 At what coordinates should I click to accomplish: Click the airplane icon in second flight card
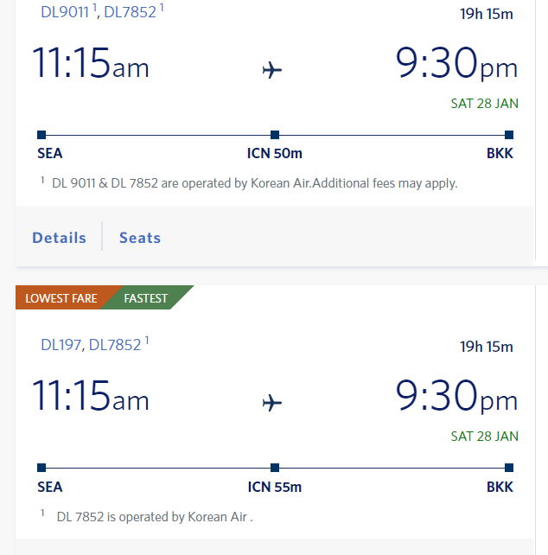coord(272,403)
